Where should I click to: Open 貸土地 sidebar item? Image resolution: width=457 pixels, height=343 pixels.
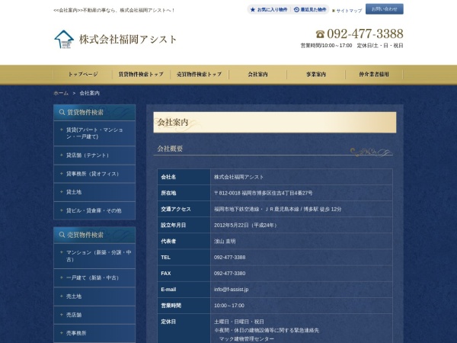[x=94, y=192]
